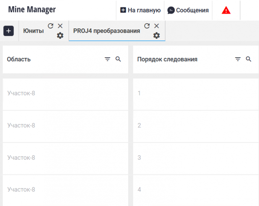Select the PROJ4 преобразования tab
The width and height of the screenshot is (259, 206).
(x=107, y=31)
